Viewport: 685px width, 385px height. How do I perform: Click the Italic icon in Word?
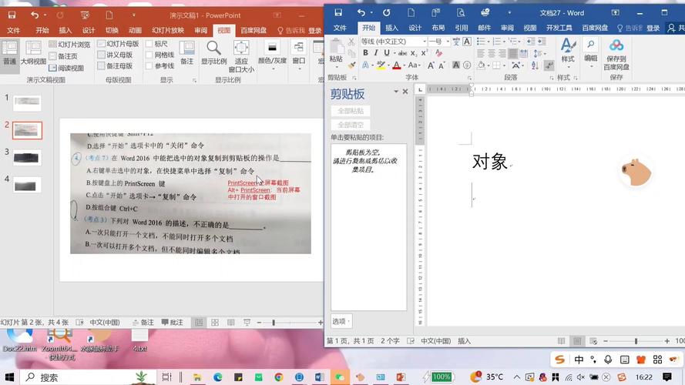coord(376,53)
